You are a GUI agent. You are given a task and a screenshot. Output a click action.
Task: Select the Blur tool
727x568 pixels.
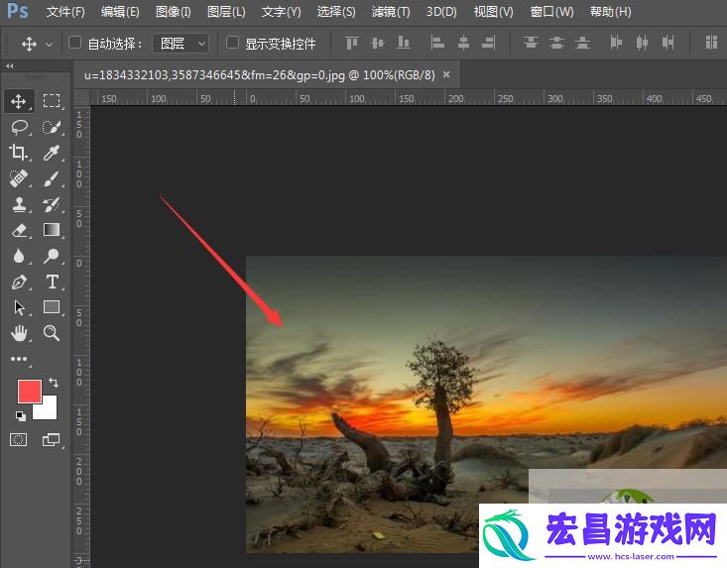(x=19, y=256)
